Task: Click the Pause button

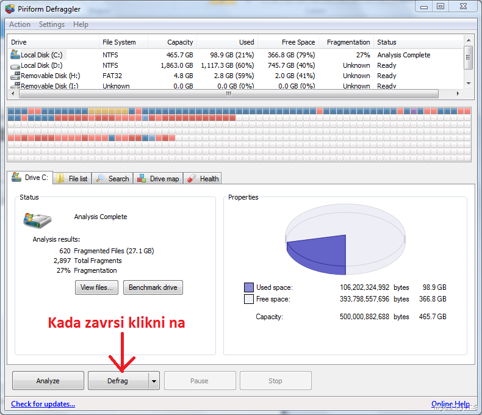Action: point(200,381)
